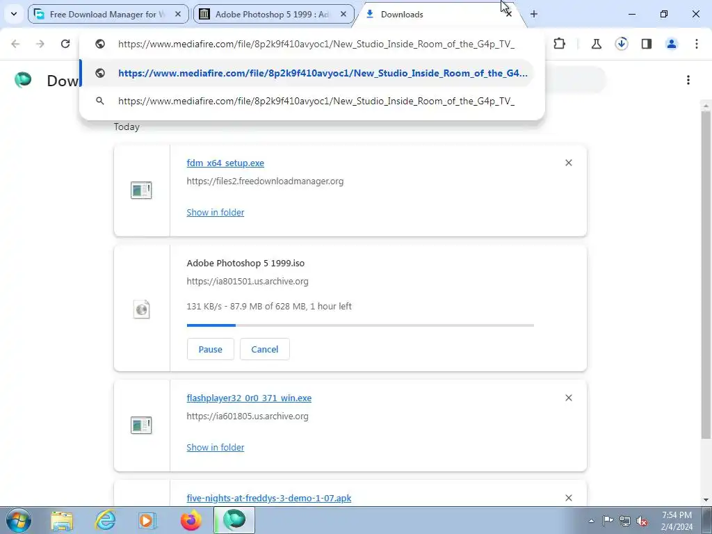Open Windows Media Player from taskbar
The width and height of the screenshot is (712, 534).
pos(147,520)
